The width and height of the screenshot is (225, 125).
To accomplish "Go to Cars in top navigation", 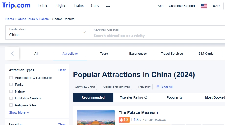I will [x=95, y=6].
